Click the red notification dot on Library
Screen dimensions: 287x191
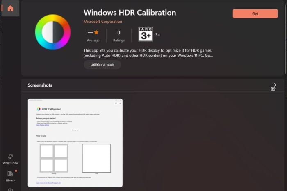16,171
